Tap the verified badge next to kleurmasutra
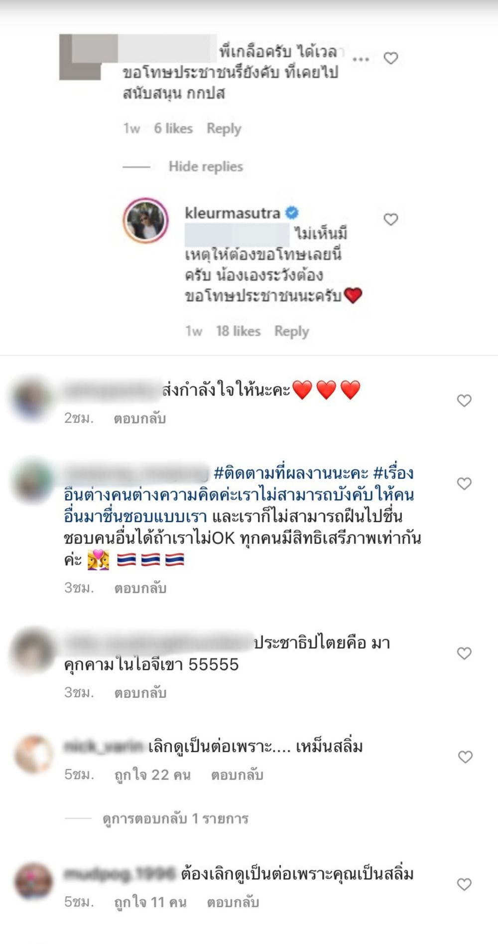This screenshot has height=944, width=498. (x=292, y=213)
